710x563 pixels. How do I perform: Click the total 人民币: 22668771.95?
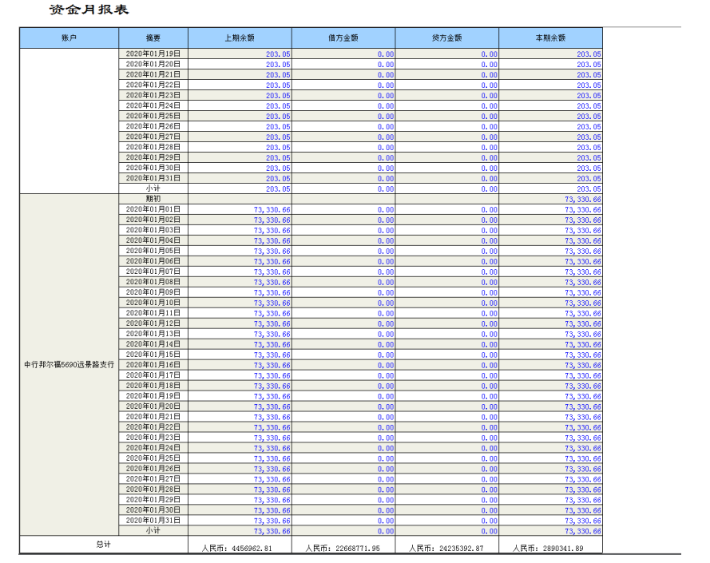pos(343,548)
